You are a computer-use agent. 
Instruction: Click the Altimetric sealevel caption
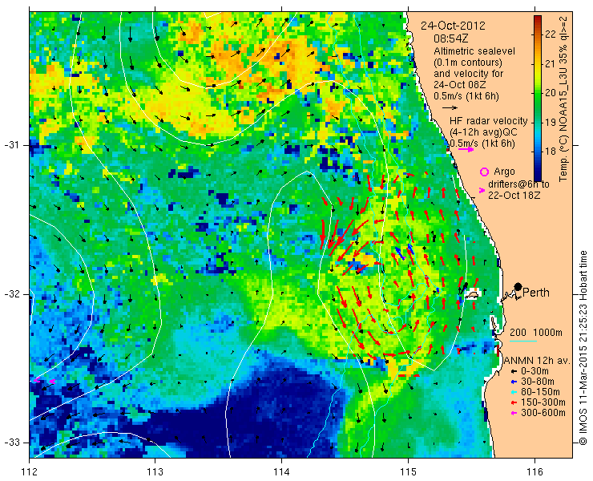tap(474, 51)
